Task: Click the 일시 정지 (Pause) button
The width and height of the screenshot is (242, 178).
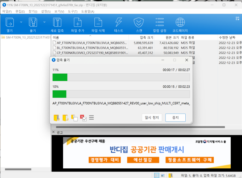Action: pyautogui.click(x=152, y=118)
